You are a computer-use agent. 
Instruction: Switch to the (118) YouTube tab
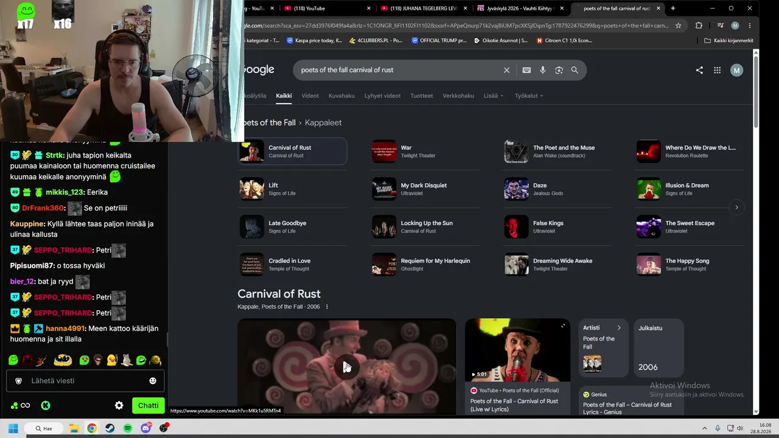327,9
